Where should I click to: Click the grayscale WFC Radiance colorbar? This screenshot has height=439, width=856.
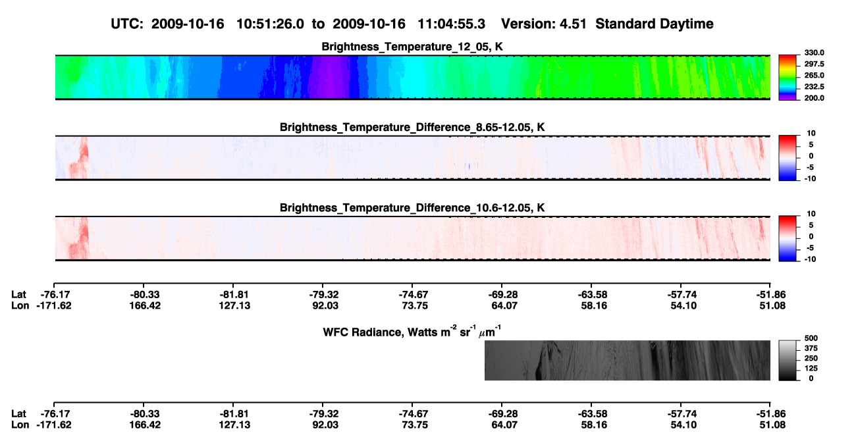pos(788,361)
